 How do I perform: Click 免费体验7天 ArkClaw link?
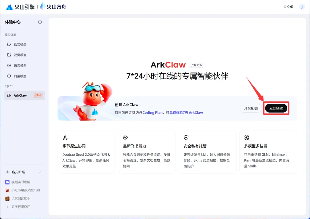186,113
